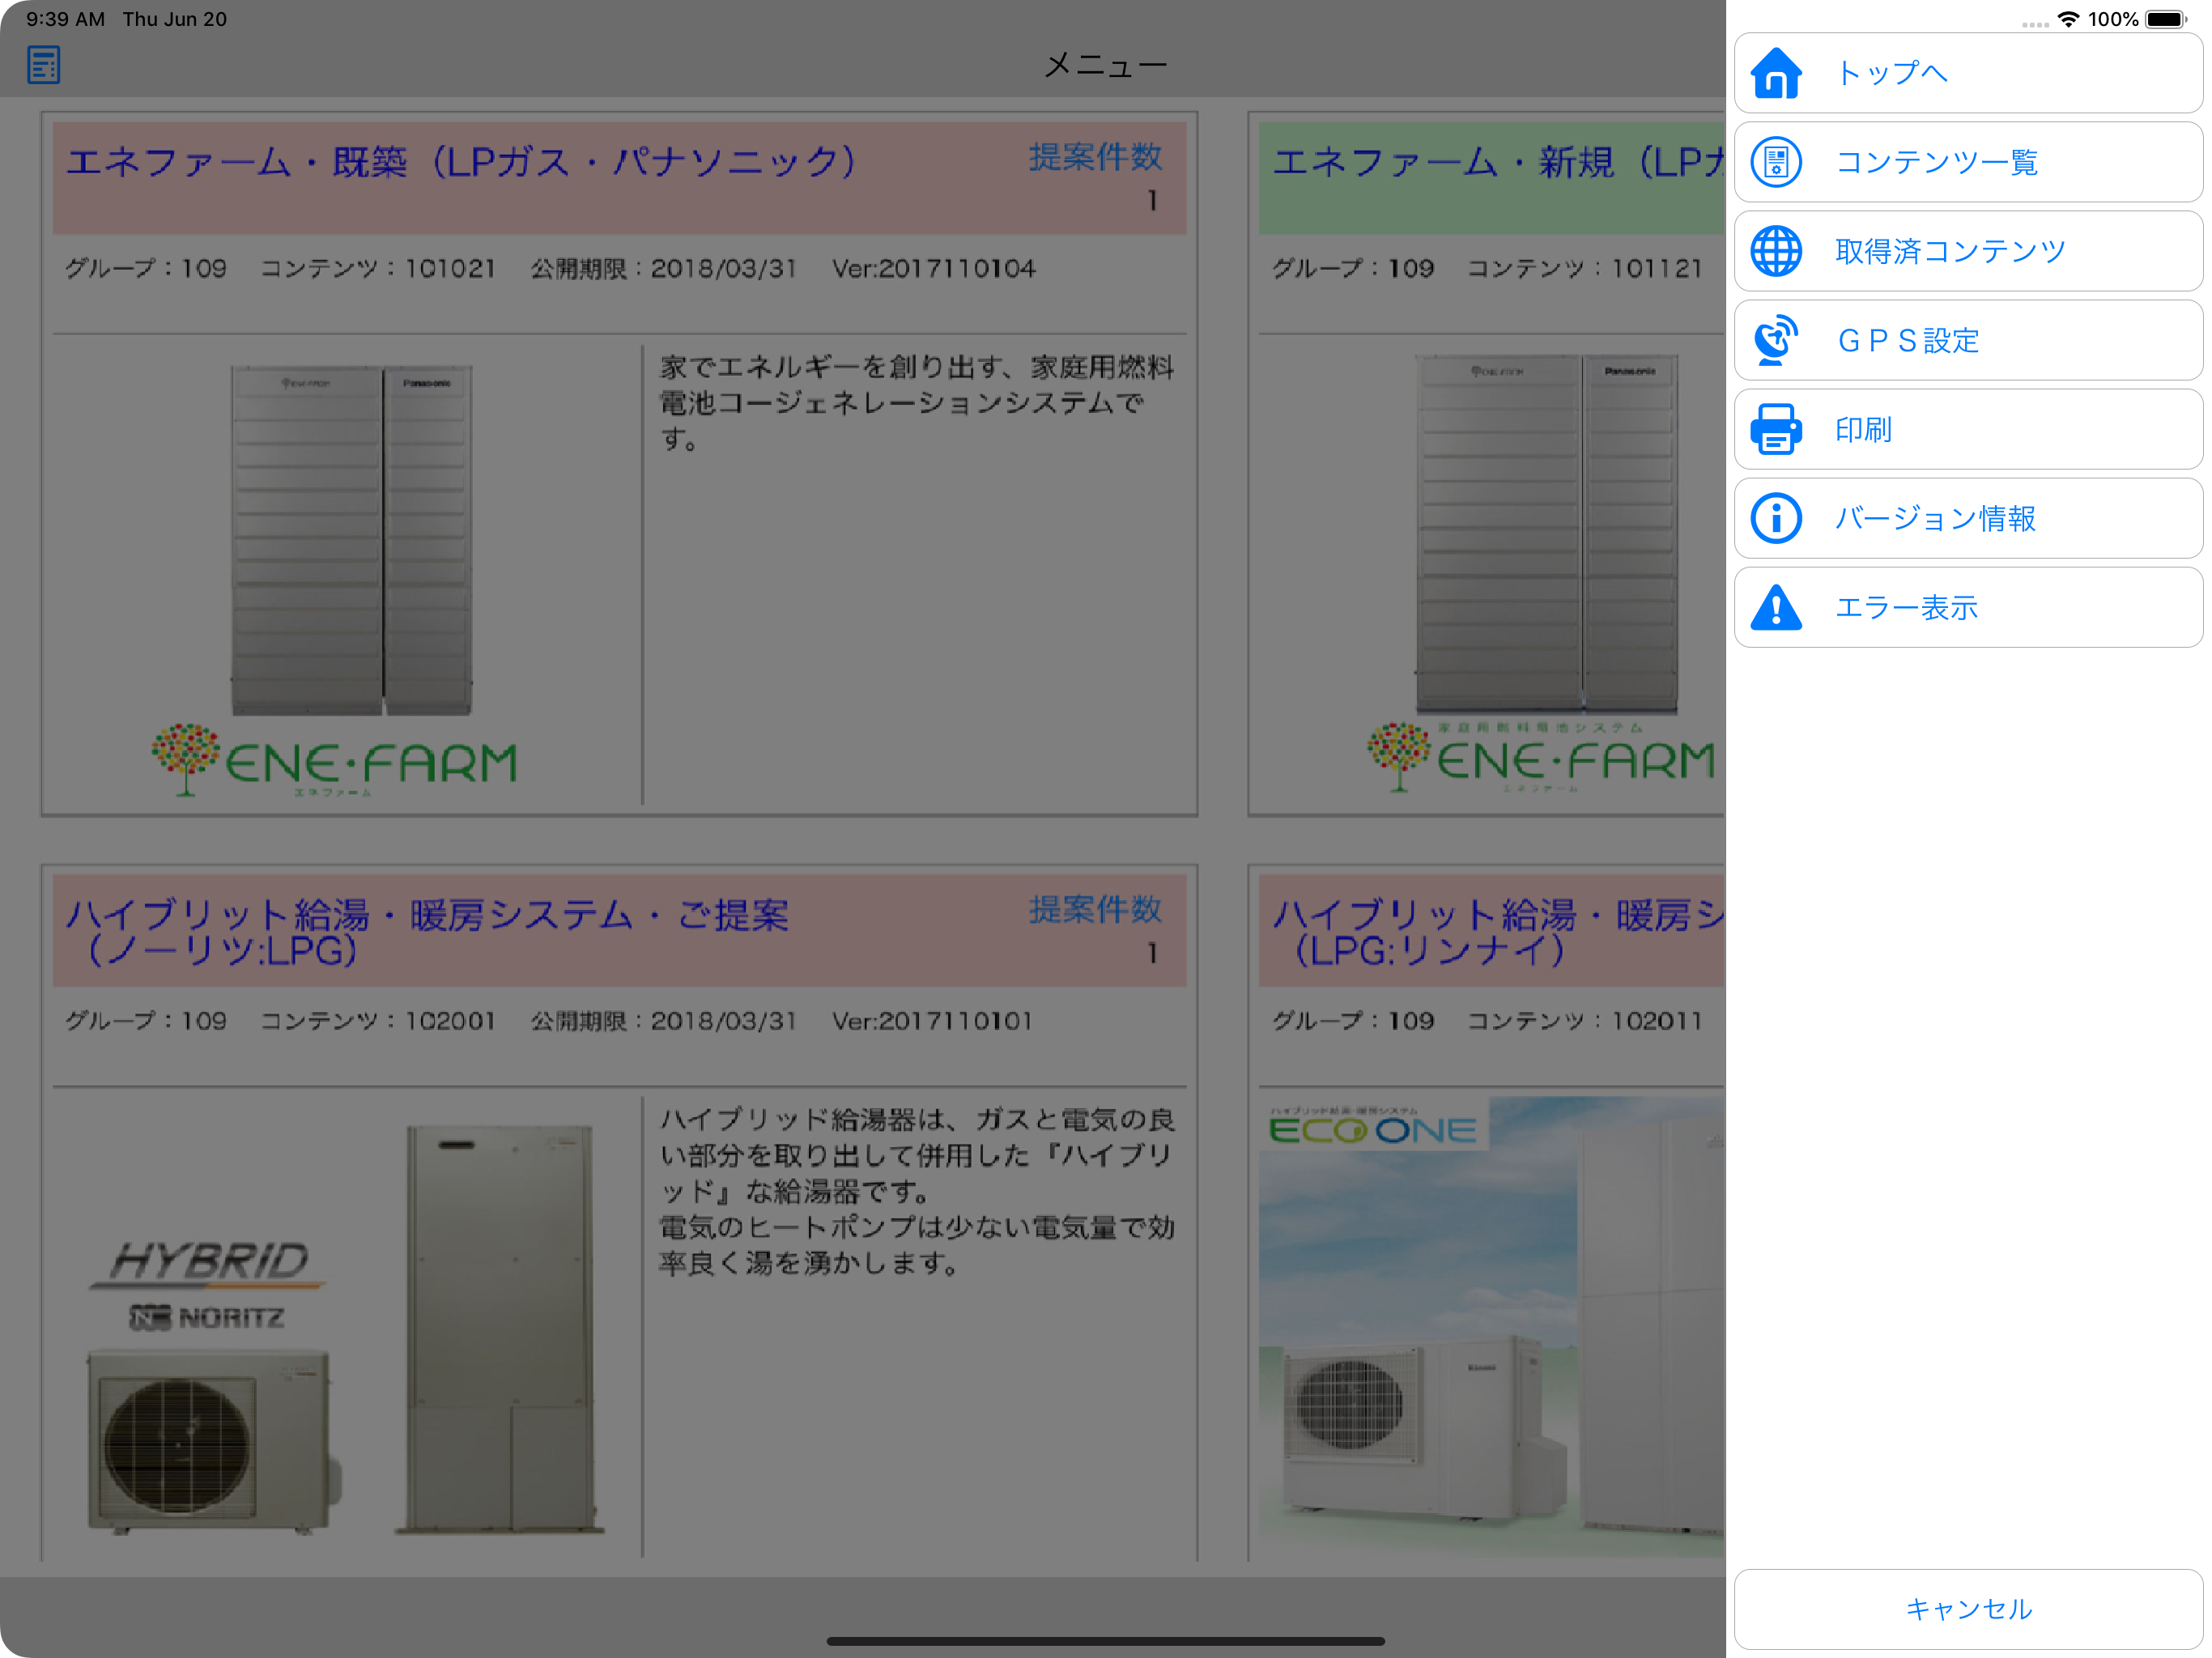Tap the satellite dish GPS設定 icon
This screenshot has height=1658, width=2212.
click(1776, 340)
